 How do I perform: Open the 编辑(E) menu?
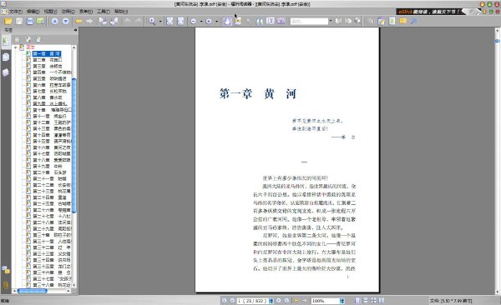33,12
